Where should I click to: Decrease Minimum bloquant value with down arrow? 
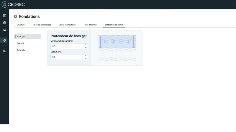86,48
